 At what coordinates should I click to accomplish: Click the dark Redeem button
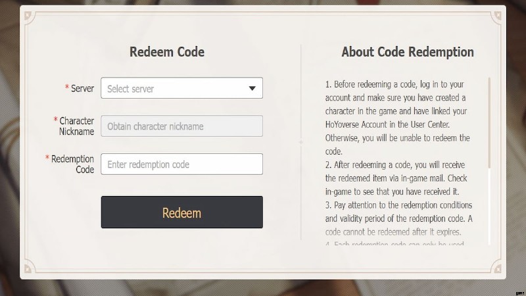point(182,212)
